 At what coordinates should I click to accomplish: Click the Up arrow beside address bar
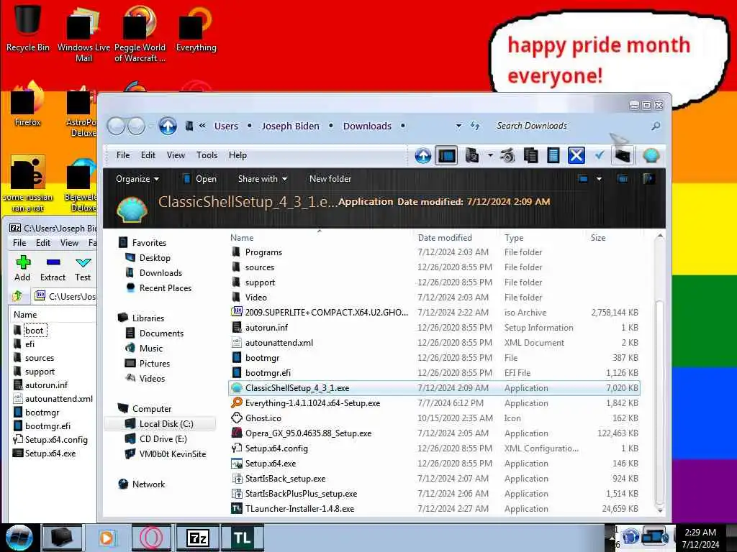(168, 126)
